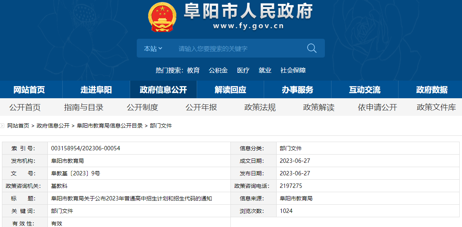
Task: Click the magnifier search icon
Action: [x=312, y=48]
